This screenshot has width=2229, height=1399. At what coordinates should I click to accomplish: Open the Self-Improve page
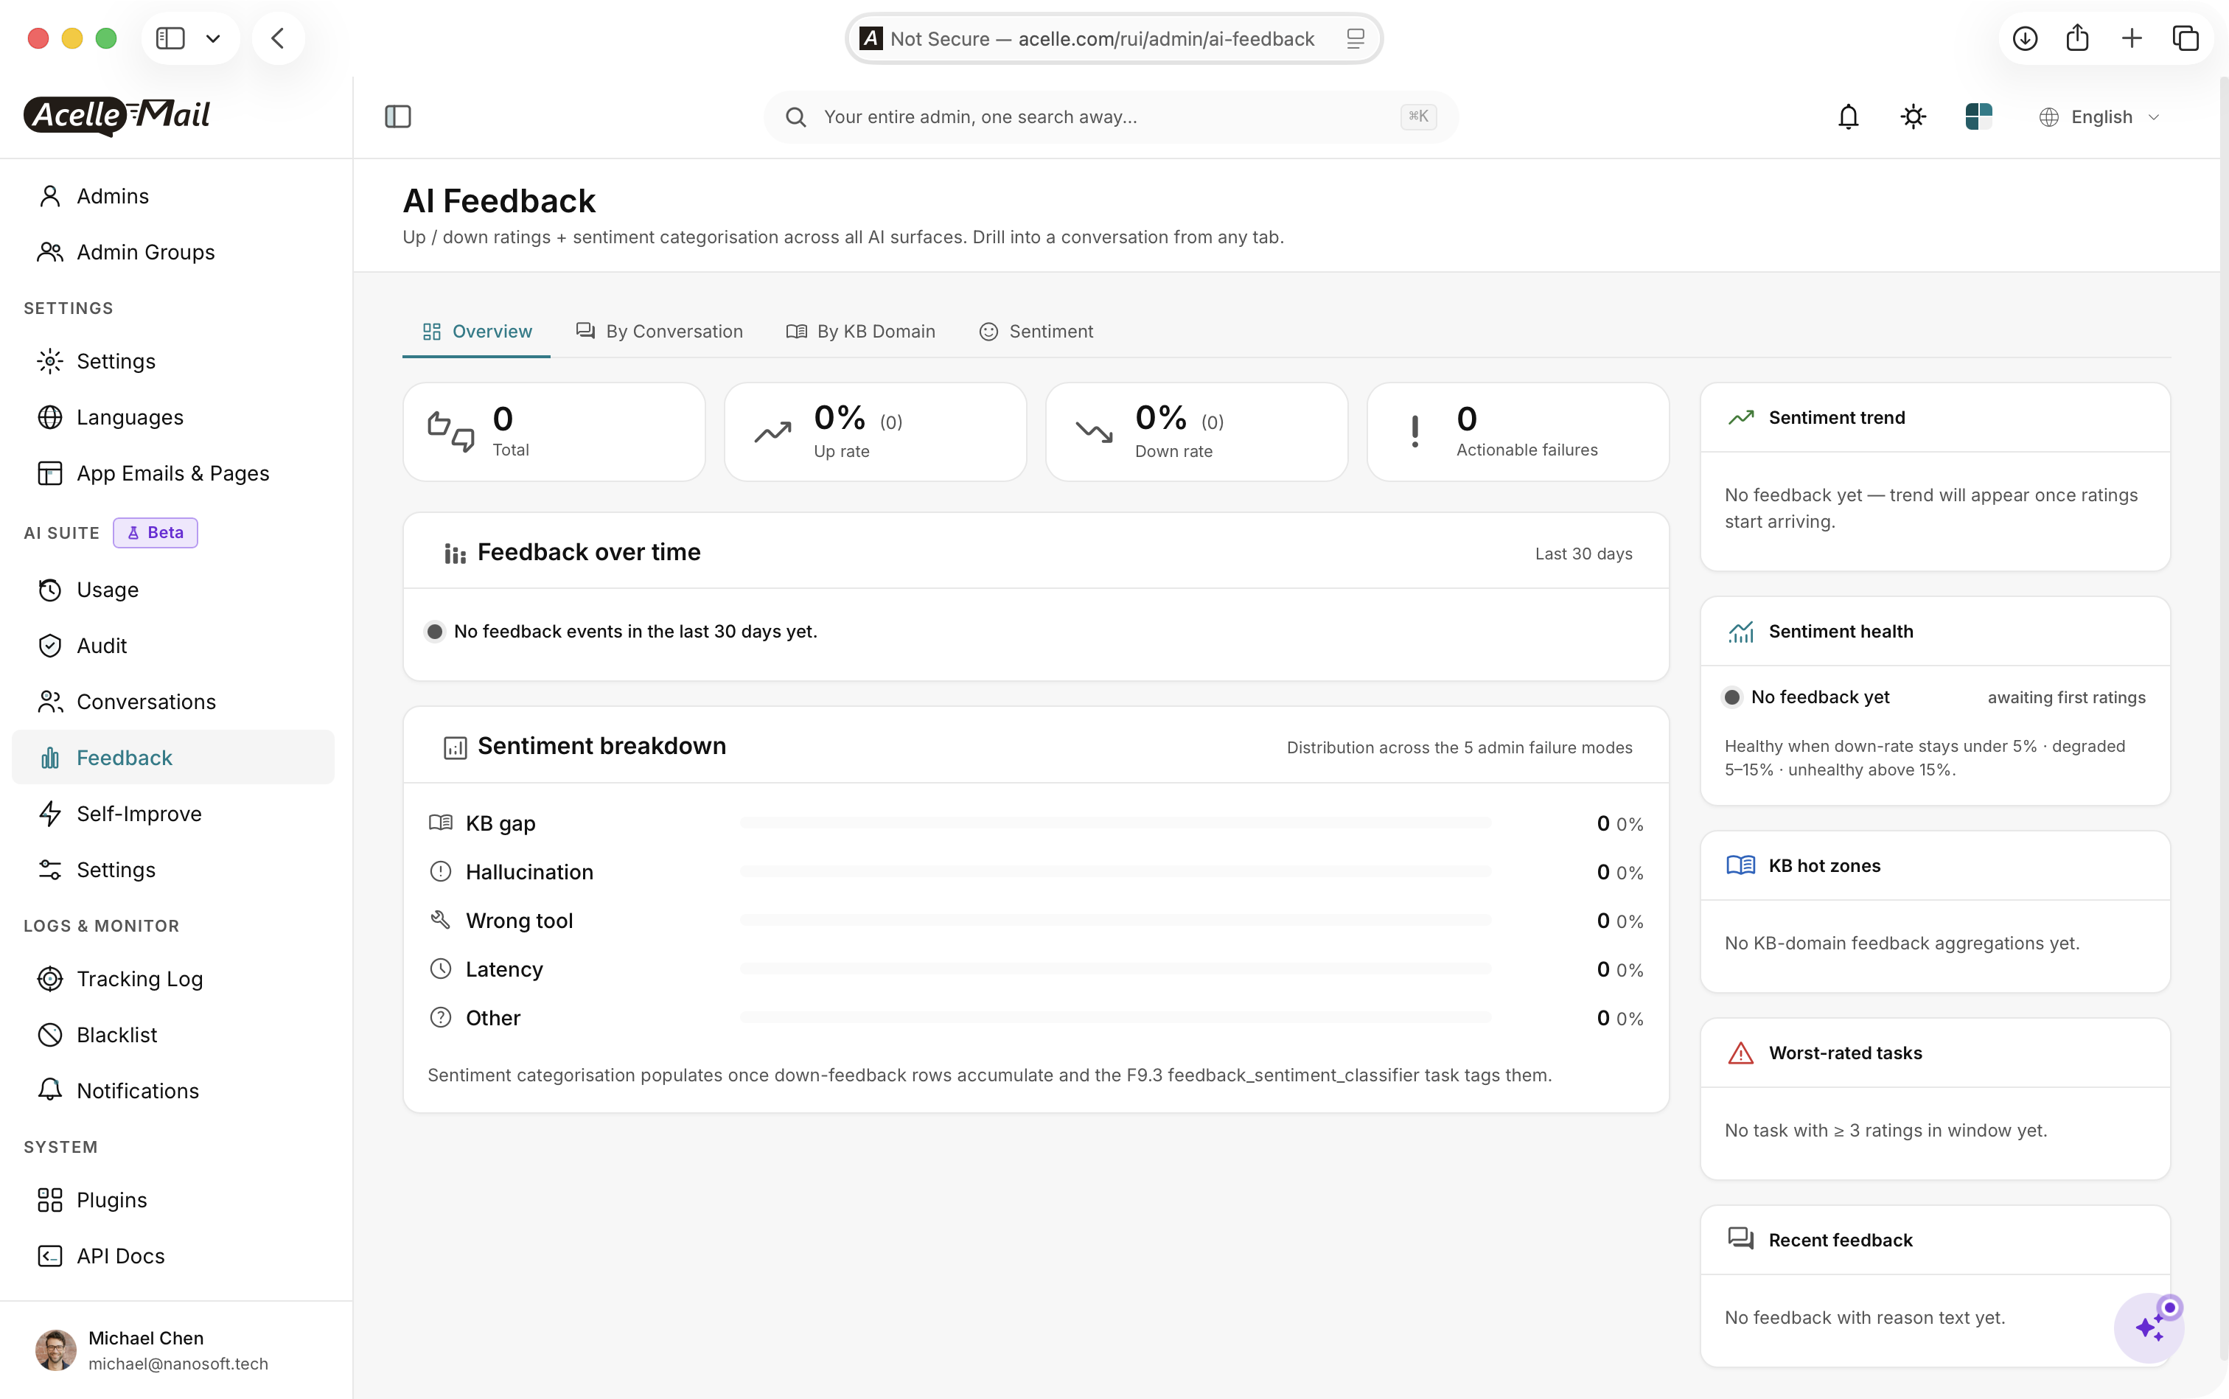pos(173,813)
